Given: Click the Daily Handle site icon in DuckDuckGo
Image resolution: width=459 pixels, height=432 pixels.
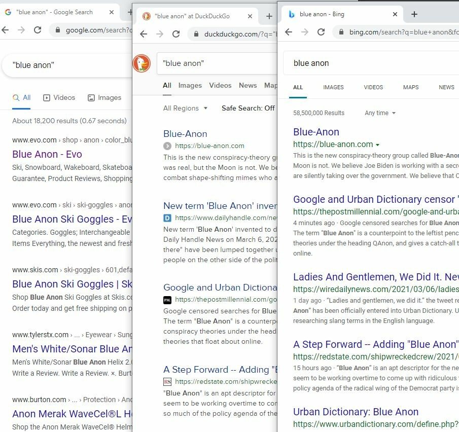Looking at the screenshot, I should (x=167, y=218).
